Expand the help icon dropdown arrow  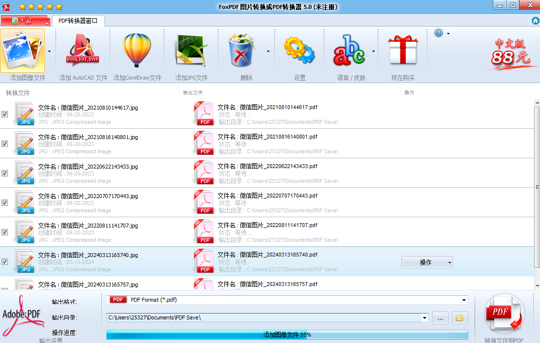click(x=448, y=33)
